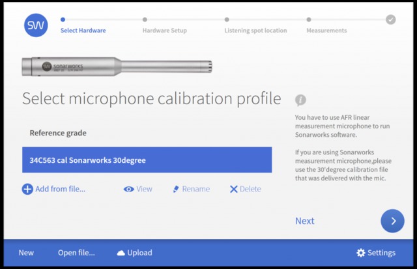Click the eye icon next to View
The image size is (417, 269).
coord(128,190)
